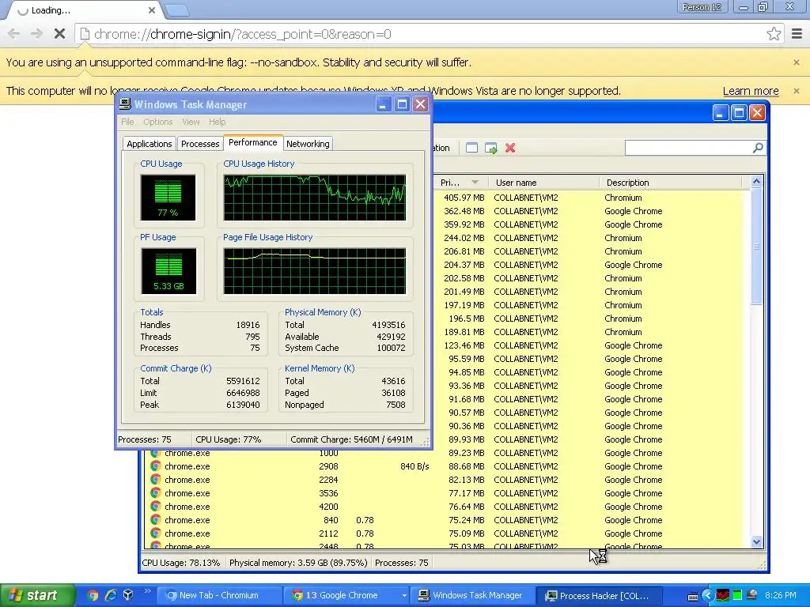
Task: Bookmark this page with the star icon
Action: pyautogui.click(x=774, y=34)
